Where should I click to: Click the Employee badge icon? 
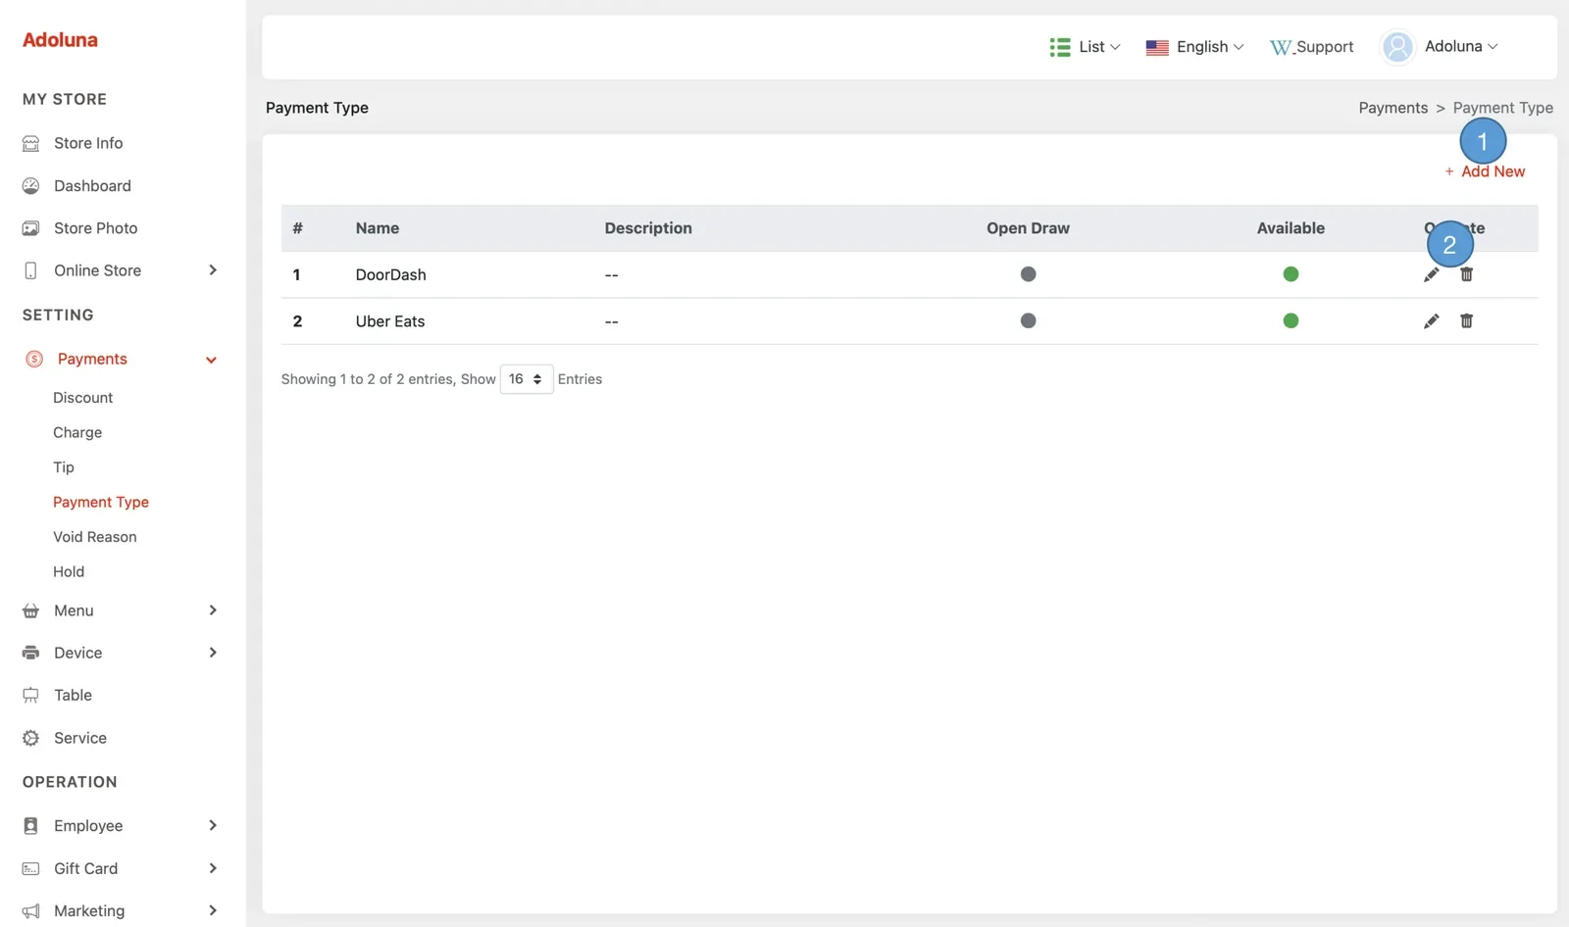click(31, 826)
